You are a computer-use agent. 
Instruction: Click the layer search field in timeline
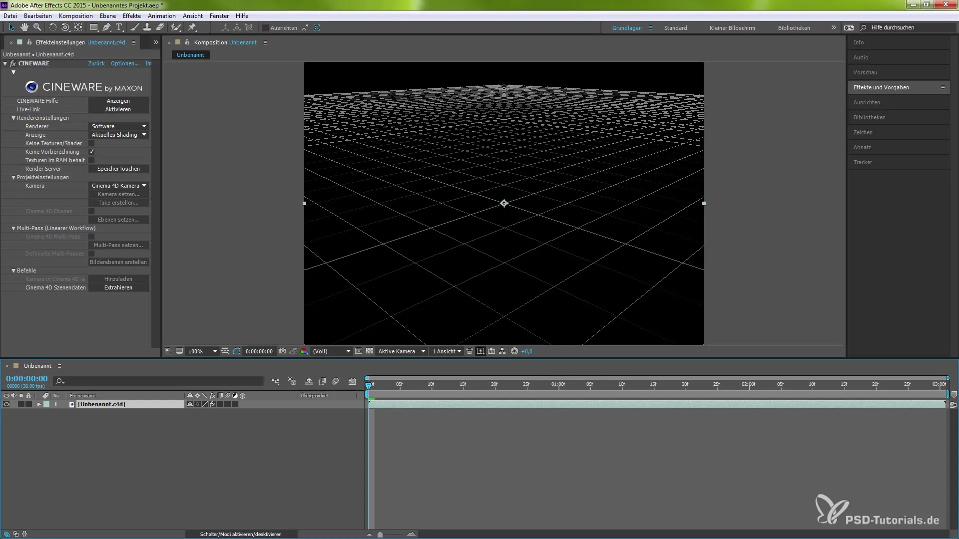[159, 381]
